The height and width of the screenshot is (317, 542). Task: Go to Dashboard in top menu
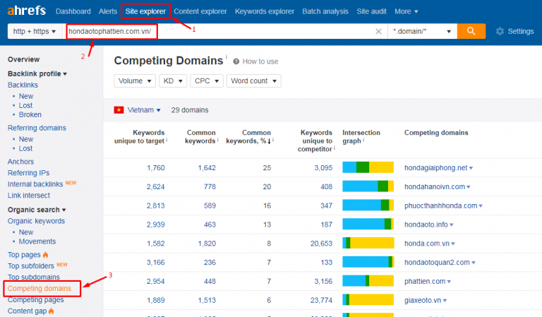coord(73,11)
